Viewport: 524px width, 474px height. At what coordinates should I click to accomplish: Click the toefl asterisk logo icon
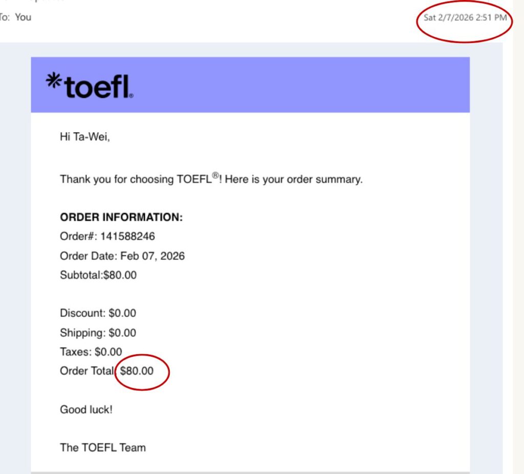[53, 81]
